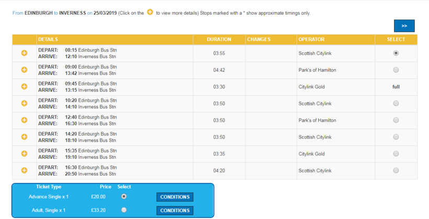The width and height of the screenshot is (429, 219).
Task: Click plus icon for the 10:20 departure
Action: (x=24, y=103)
